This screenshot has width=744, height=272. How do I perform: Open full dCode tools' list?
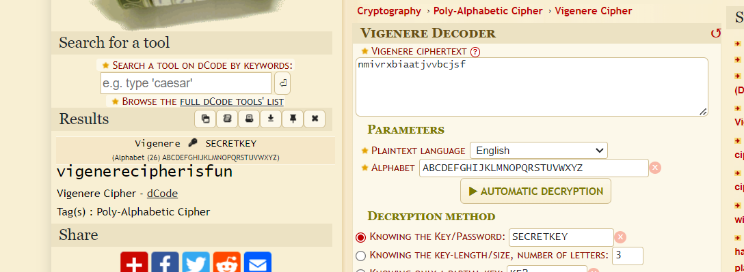click(232, 102)
